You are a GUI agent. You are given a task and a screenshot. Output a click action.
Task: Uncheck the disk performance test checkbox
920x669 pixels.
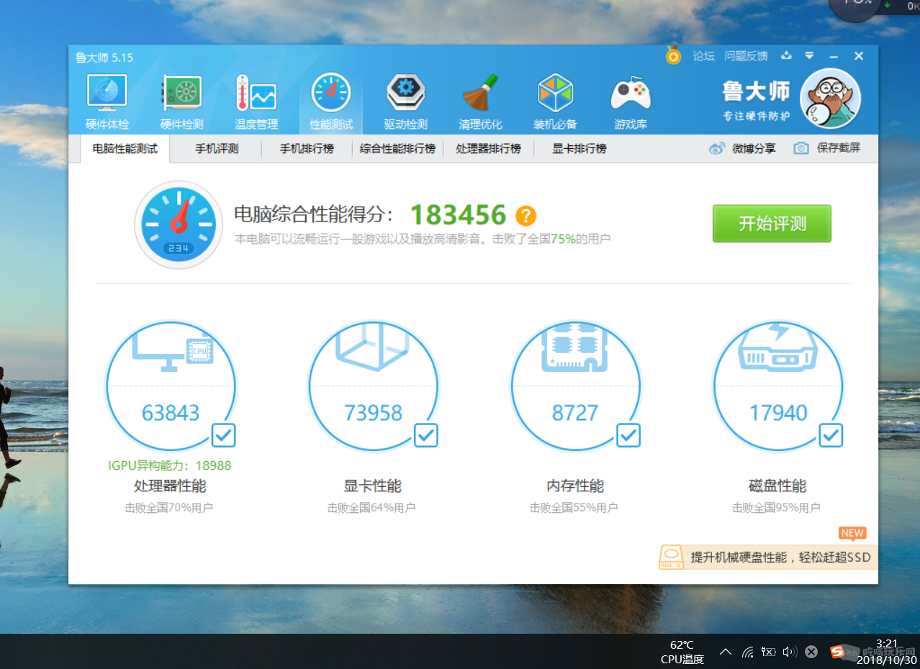click(x=831, y=434)
